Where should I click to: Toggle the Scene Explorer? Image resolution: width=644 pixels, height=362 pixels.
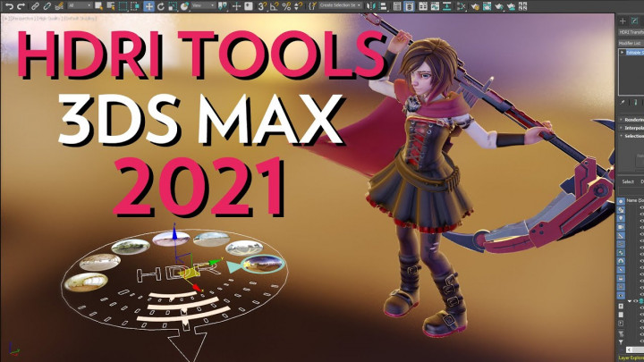pos(397,6)
